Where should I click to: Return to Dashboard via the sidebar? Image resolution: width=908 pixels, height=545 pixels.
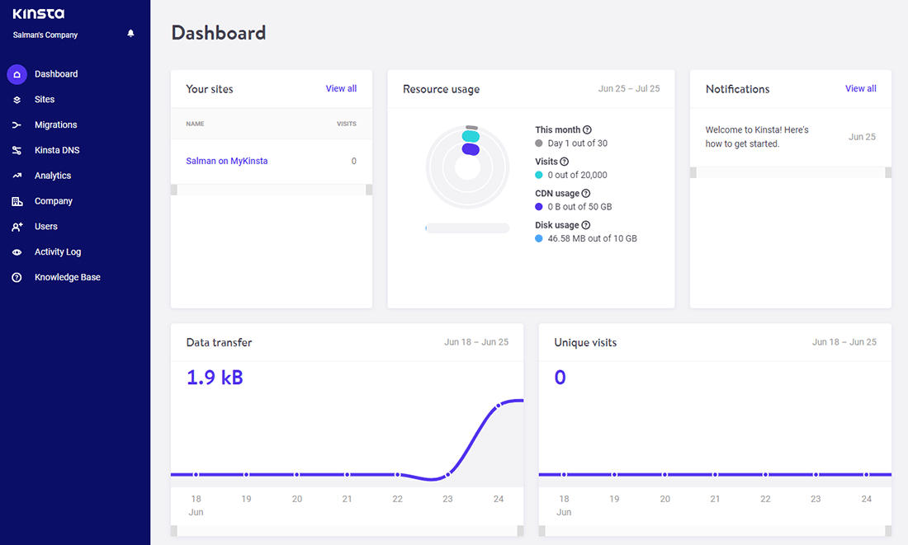(58, 73)
